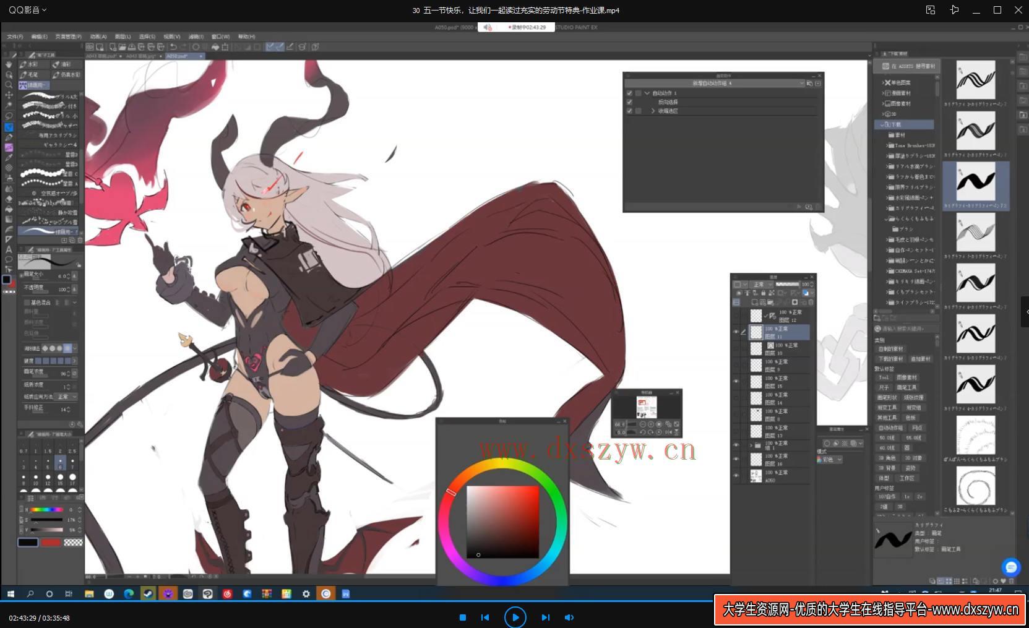Screen dimensions: 1029x628
Task: Open the 文件(F) menu
Action: tap(15, 37)
